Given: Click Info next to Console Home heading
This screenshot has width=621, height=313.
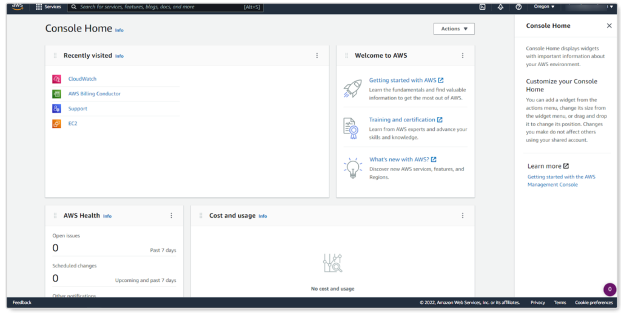Looking at the screenshot, I should point(119,30).
